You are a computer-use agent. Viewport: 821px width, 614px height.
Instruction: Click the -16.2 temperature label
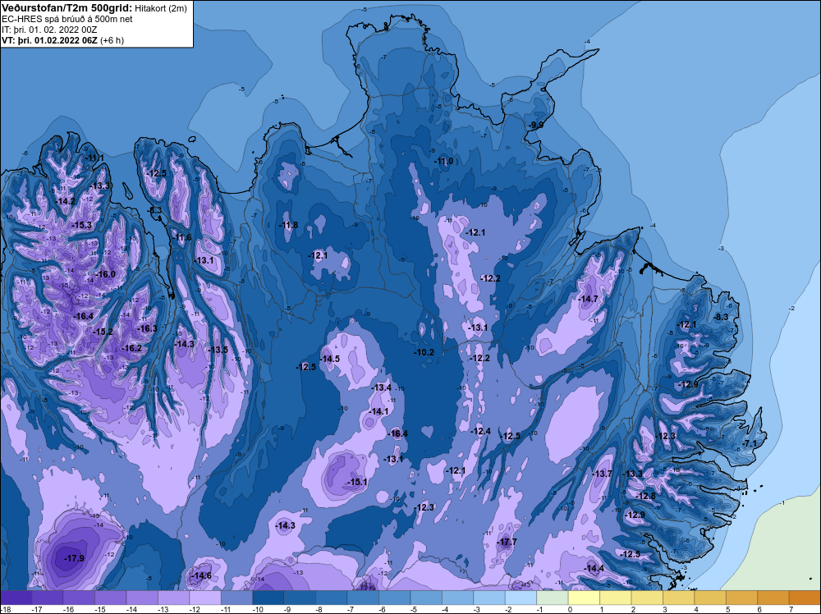(x=131, y=348)
